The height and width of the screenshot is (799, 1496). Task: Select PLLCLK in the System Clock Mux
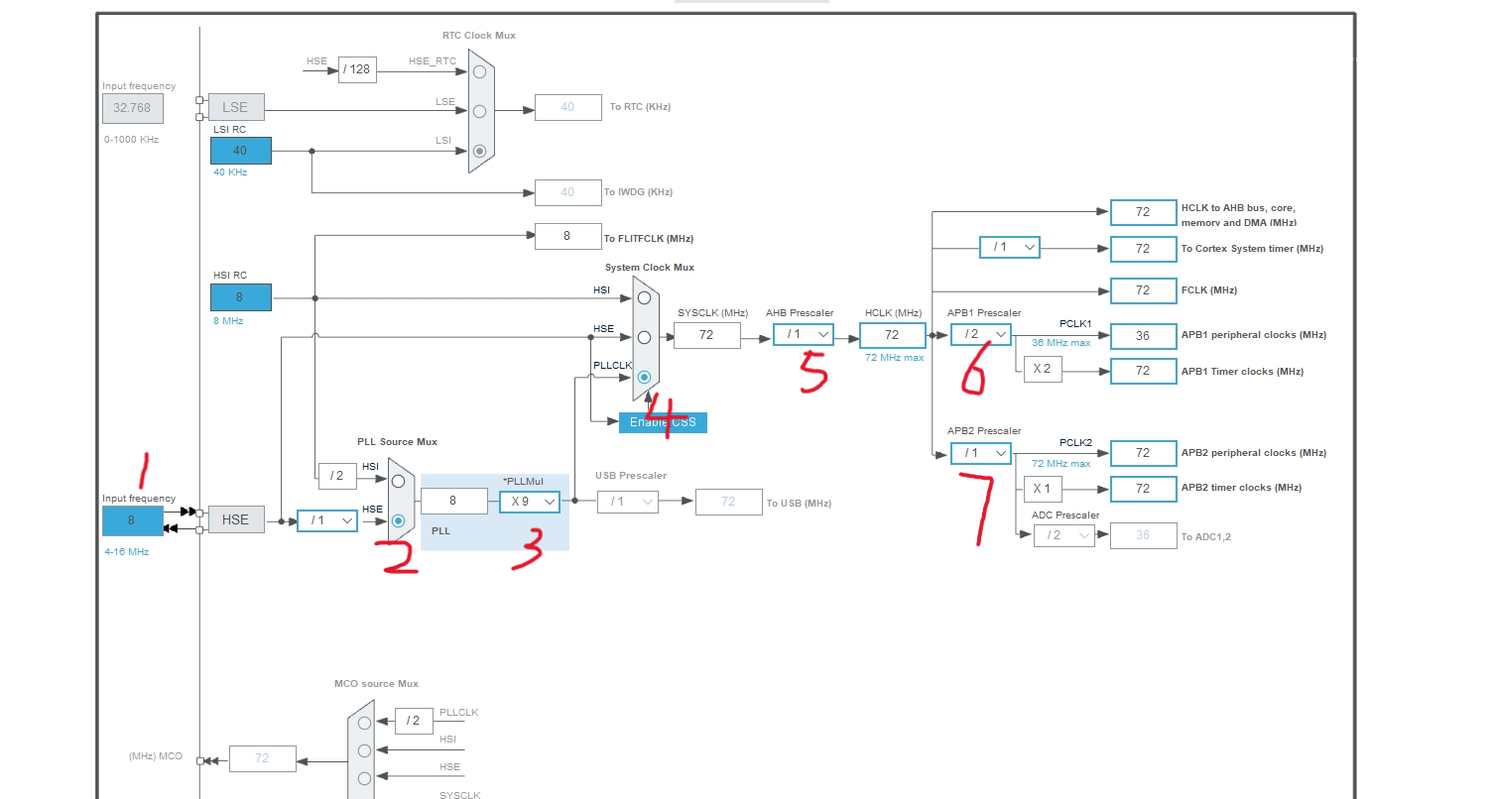click(644, 377)
